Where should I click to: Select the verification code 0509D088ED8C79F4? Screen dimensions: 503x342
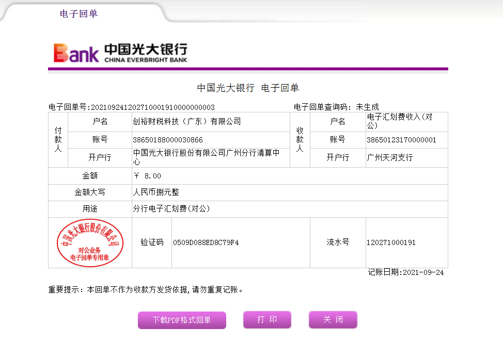click(x=206, y=242)
